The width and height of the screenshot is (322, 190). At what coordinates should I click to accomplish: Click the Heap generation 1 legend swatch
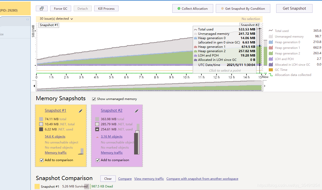(271, 48)
